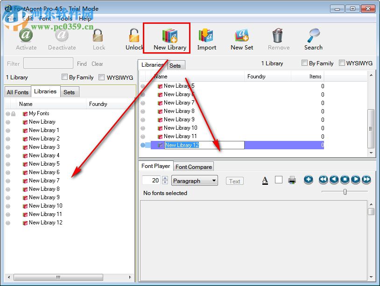Click the Deactivate icon
The width and height of the screenshot is (380, 286).
(62, 35)
